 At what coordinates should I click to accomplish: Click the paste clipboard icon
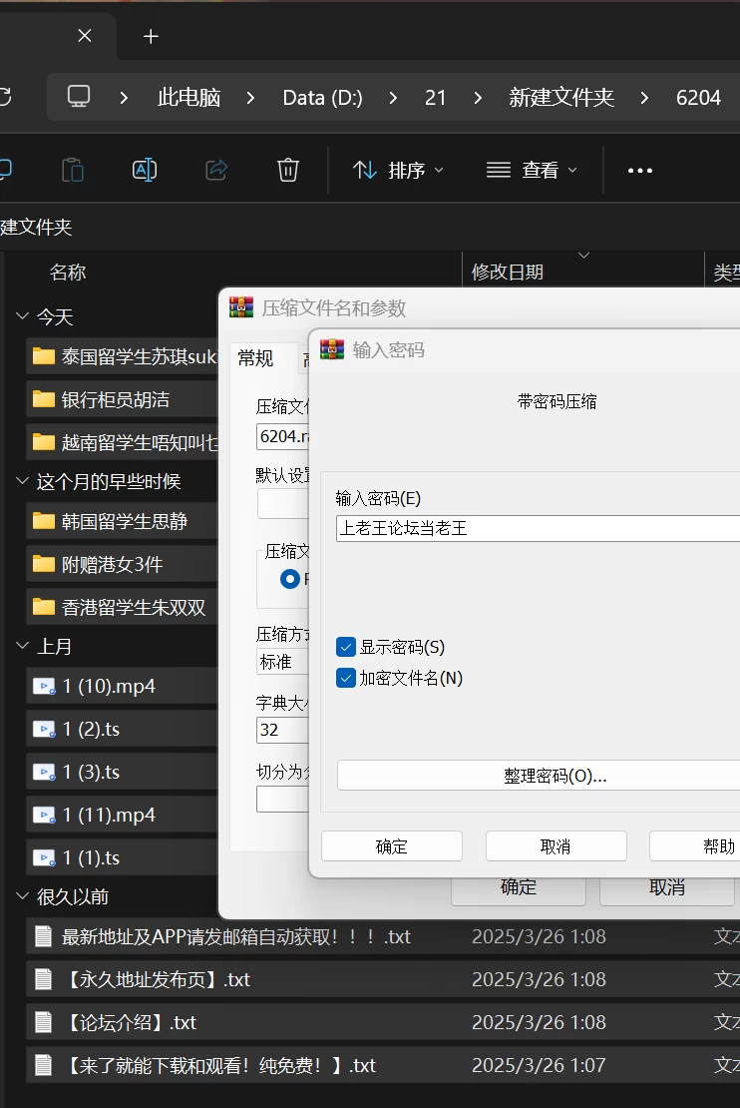73,171
